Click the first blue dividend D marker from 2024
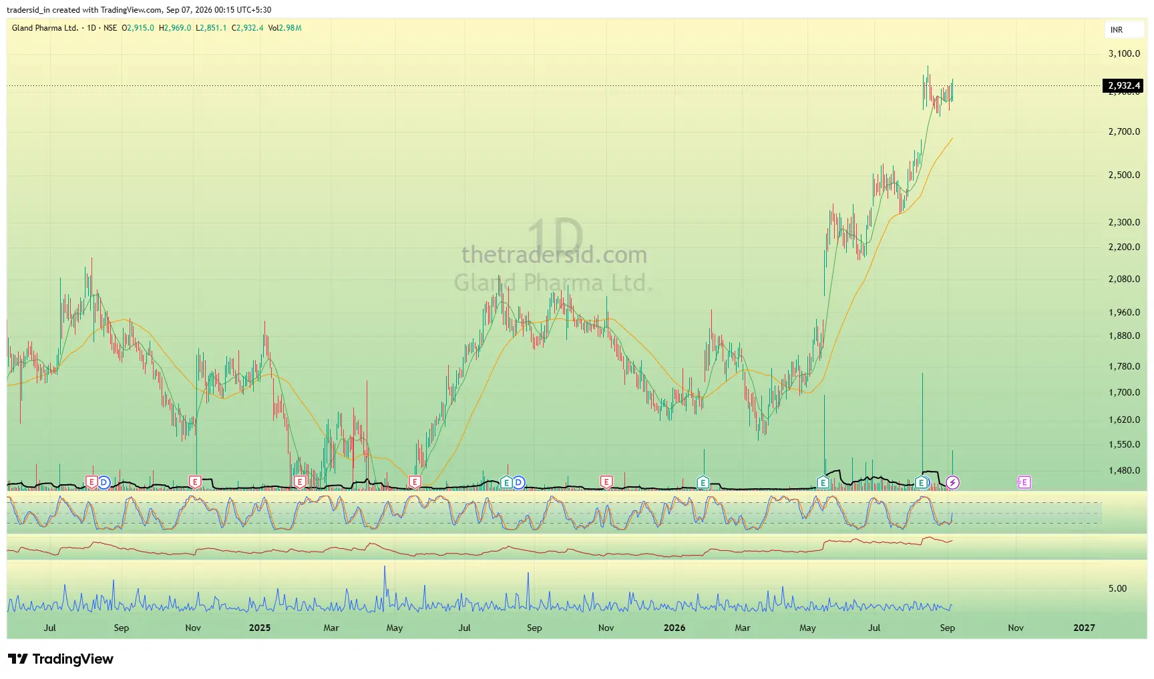The width and height of the screenshot is (1154, 679). click(x=104, y=482)
